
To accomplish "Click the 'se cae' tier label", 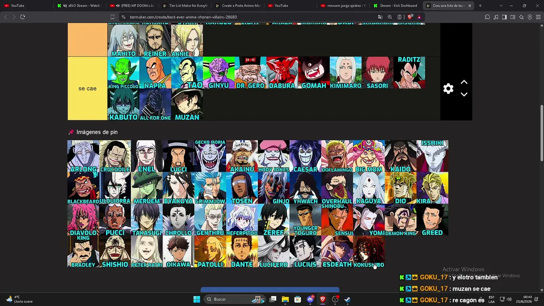I will point(88,88).
